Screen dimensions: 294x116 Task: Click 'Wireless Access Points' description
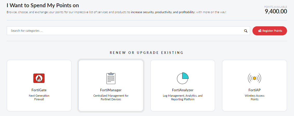click(x=255, y=97)
